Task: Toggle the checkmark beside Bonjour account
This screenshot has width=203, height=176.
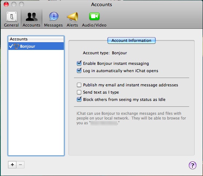Action: 11,46
